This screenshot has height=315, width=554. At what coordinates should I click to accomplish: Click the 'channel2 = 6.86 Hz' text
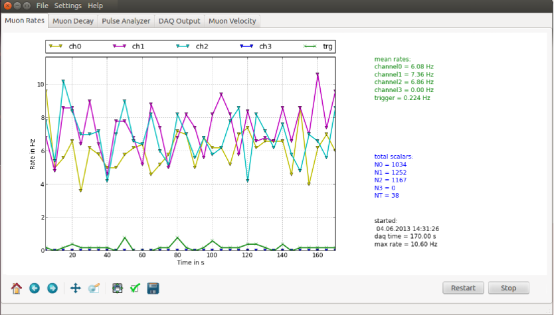pyautogui.click(x=404, y=82)
